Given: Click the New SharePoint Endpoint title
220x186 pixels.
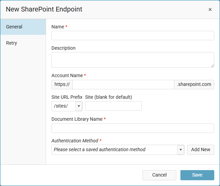Looking at the screenshot, I should pyautogui.click(x=44, y=9).
